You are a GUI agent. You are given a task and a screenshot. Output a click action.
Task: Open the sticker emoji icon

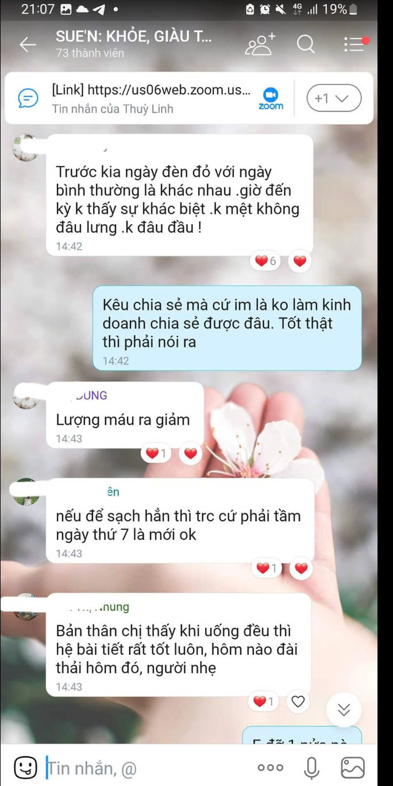tap(24, 766)
